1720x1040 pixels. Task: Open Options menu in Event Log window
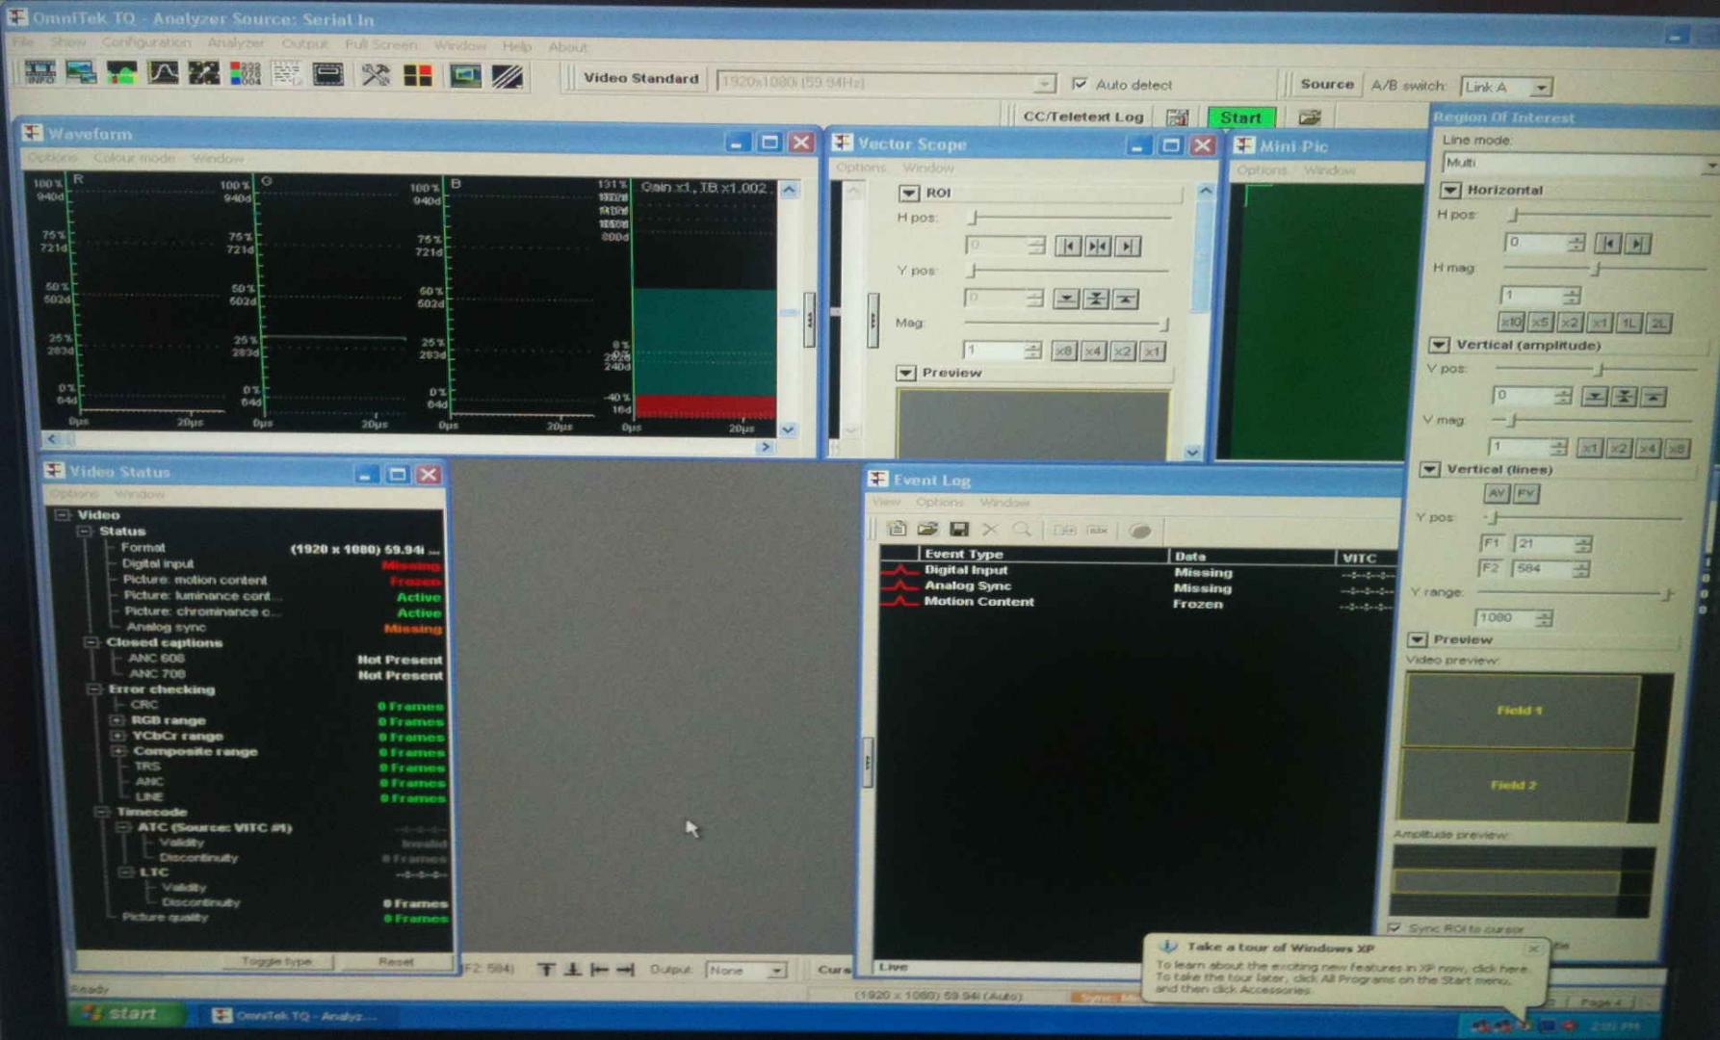click(939, 502)
